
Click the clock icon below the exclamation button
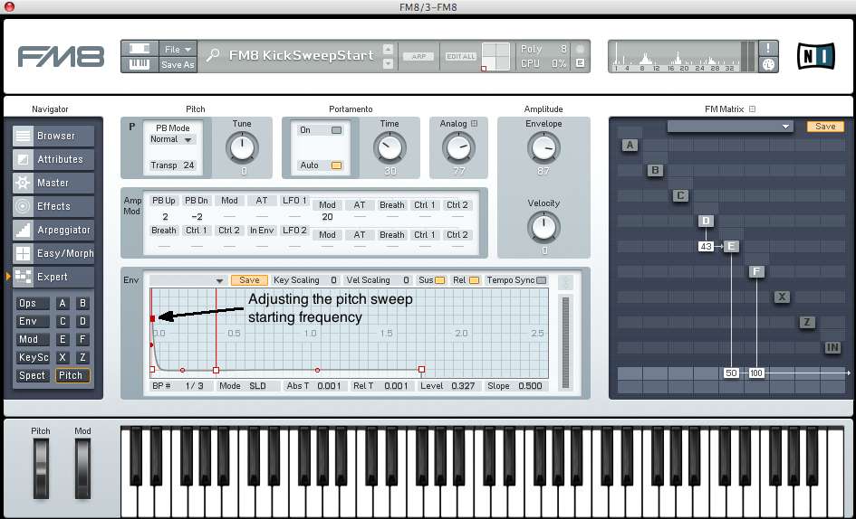(768, 64)
